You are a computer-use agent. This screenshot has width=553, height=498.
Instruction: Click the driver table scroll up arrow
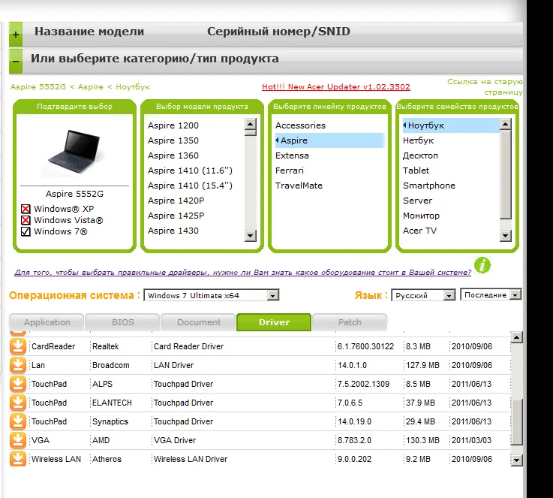517,337
